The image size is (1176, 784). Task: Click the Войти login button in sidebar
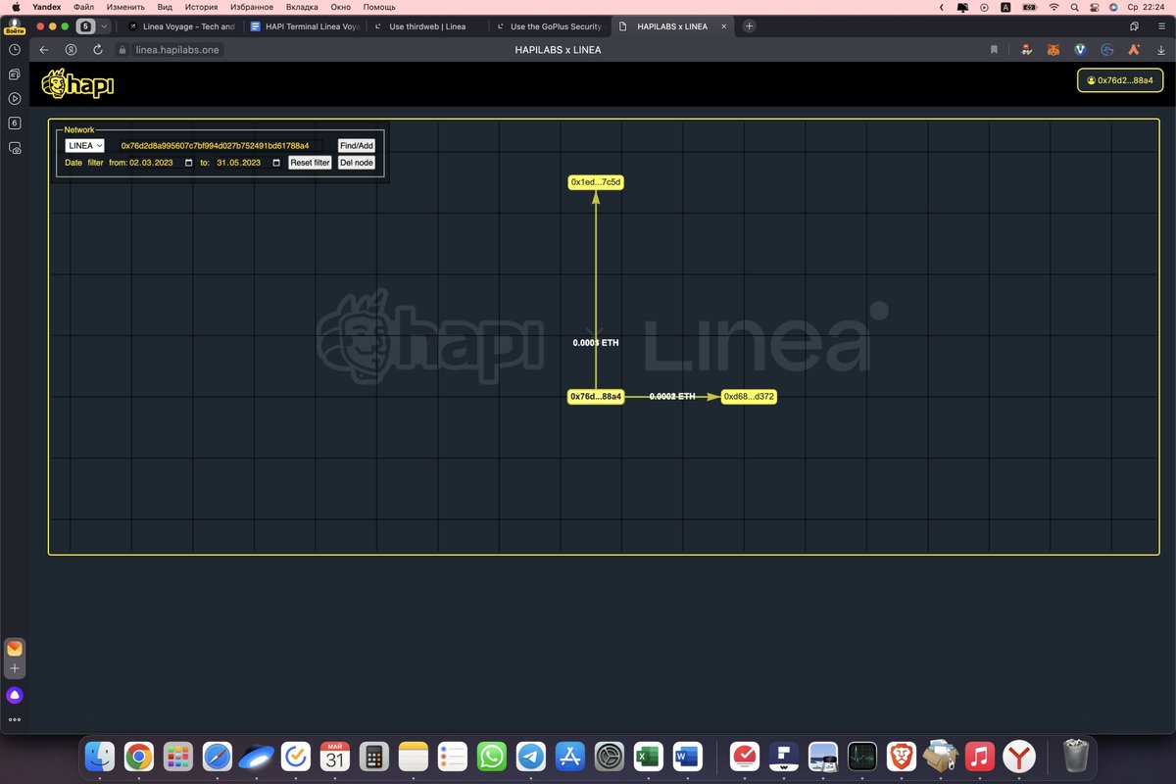15,26
